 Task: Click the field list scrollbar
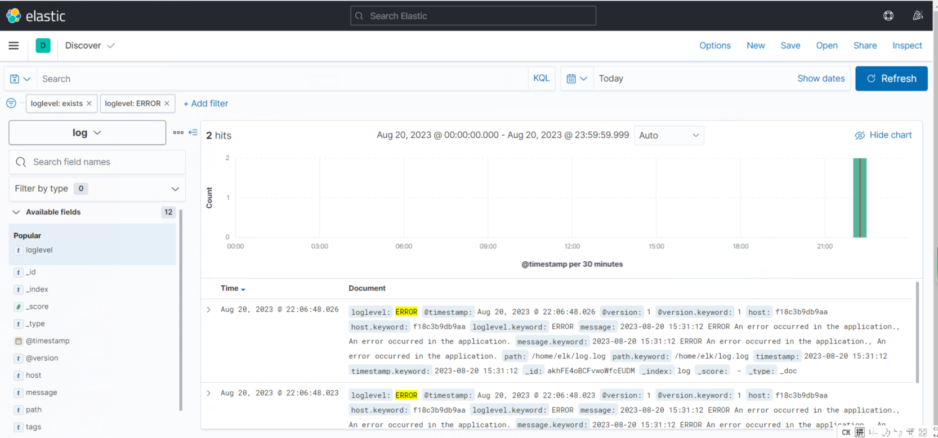click(x=181, y=310)
